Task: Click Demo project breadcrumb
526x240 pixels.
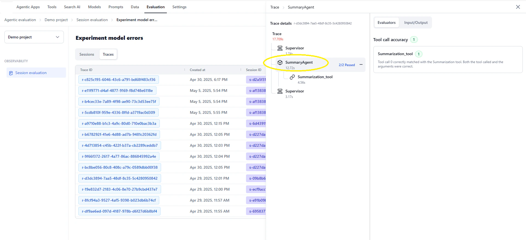Action: (x=56, y=20)
